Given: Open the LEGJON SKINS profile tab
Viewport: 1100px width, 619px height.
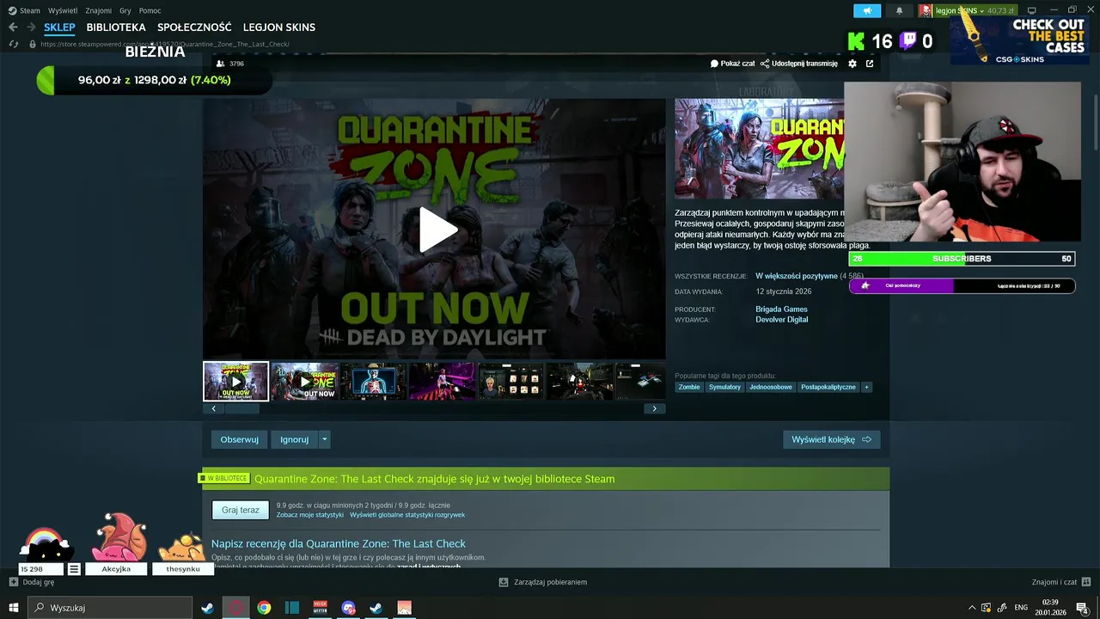Looking at the screenshot, I should [x=279, y=28].
